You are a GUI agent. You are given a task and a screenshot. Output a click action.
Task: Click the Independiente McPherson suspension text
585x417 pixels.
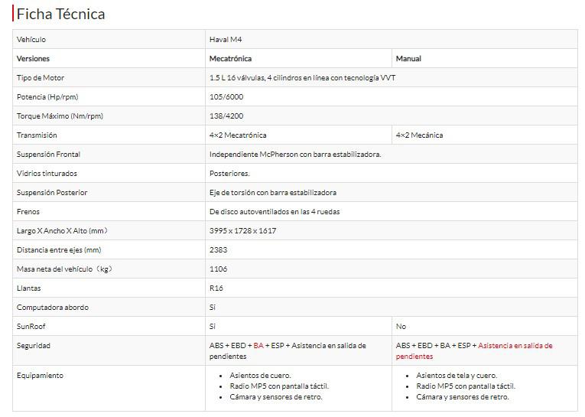click(x=294, y=154)
